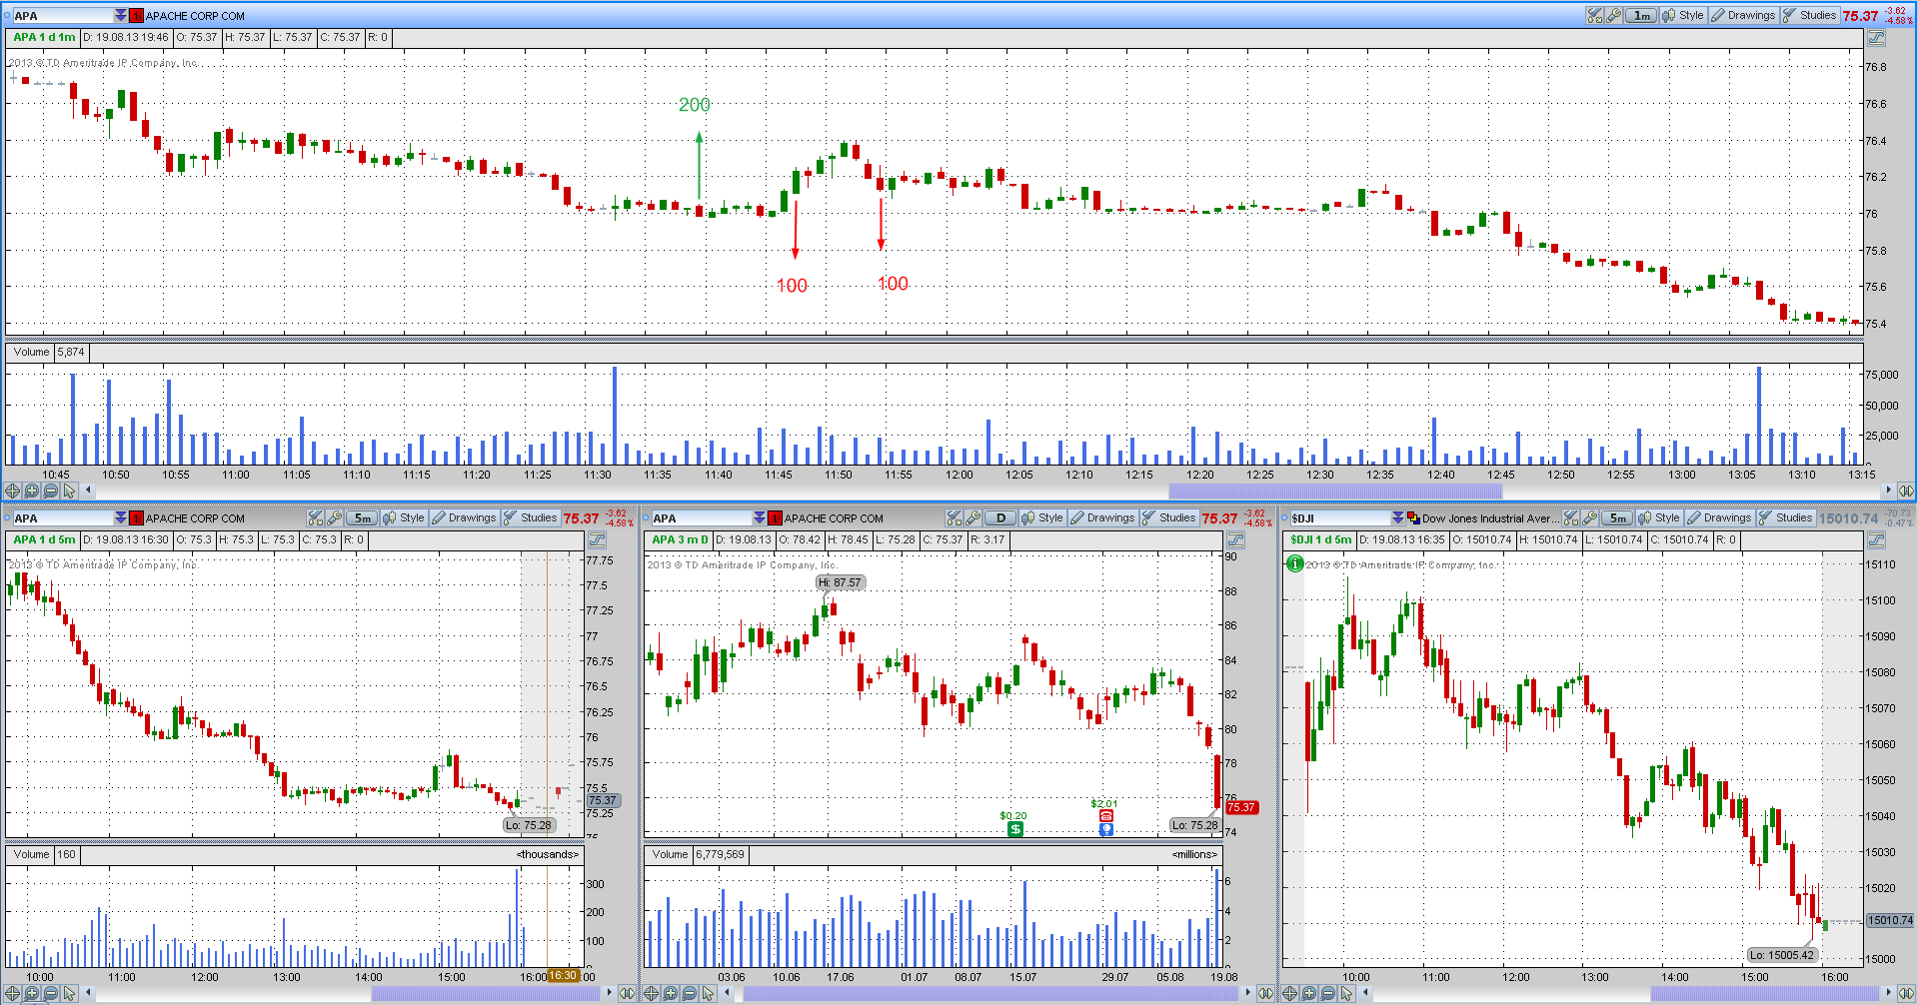Click the quick studies share icon on the top chart
The width and height of the screenshot is (1918, 1005).
coord(1595,15)
